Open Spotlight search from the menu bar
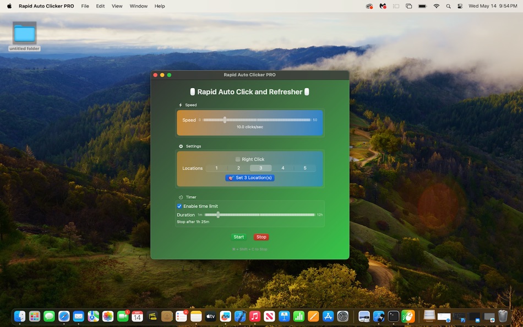The width and height of the screenshot is (523, 327). click(448, 6)
